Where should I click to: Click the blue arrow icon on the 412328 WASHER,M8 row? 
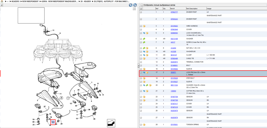tap(144, 52)
